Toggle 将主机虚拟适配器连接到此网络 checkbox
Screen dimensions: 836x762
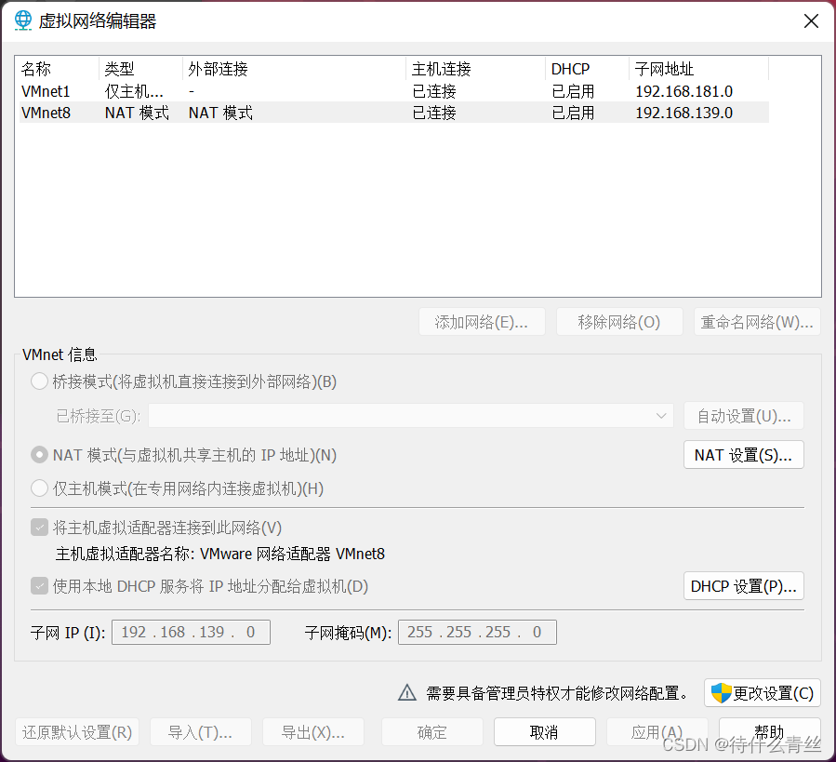coord(39,528)
